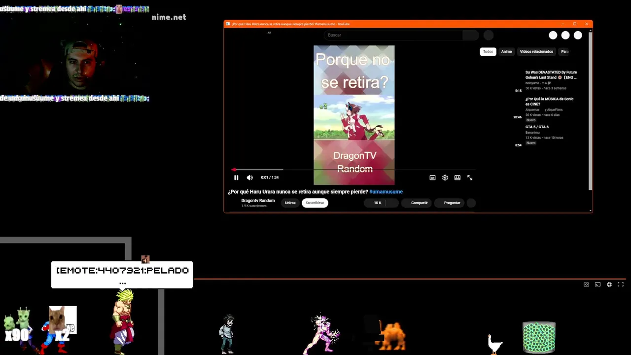Click the cast icon at lower right
Viewport: 631px width, 355px height.
597,284
